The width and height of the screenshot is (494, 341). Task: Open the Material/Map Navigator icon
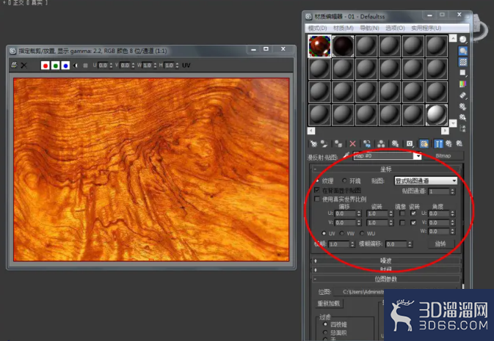pos(463,128)
